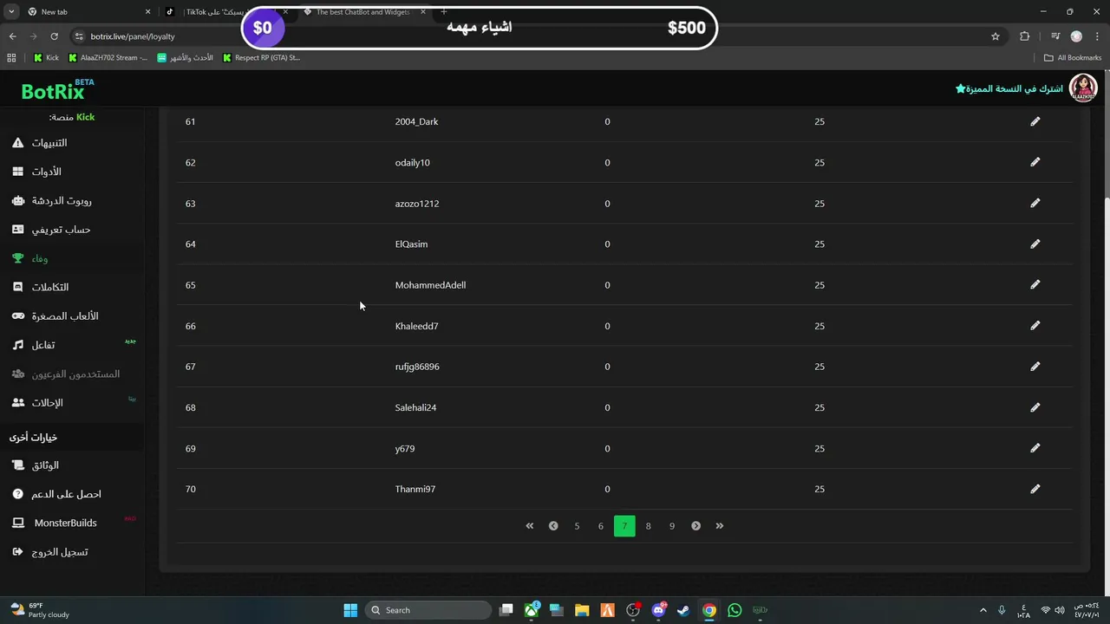The height and width of the screenshot is (624, 1110).
Task: Open Respect RP (GTA) bookmark
Action: pos(261,58)
